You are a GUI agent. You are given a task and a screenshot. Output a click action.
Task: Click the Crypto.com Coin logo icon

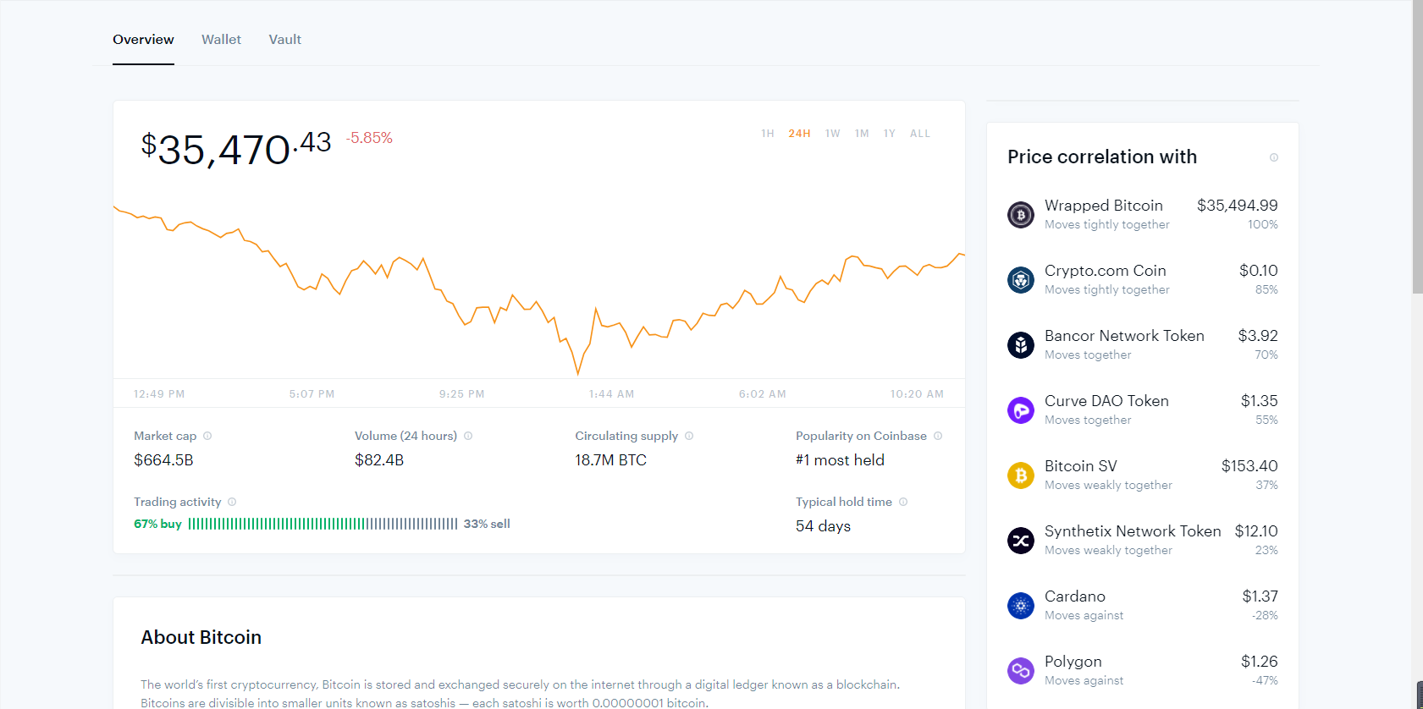coord(1020,280)
